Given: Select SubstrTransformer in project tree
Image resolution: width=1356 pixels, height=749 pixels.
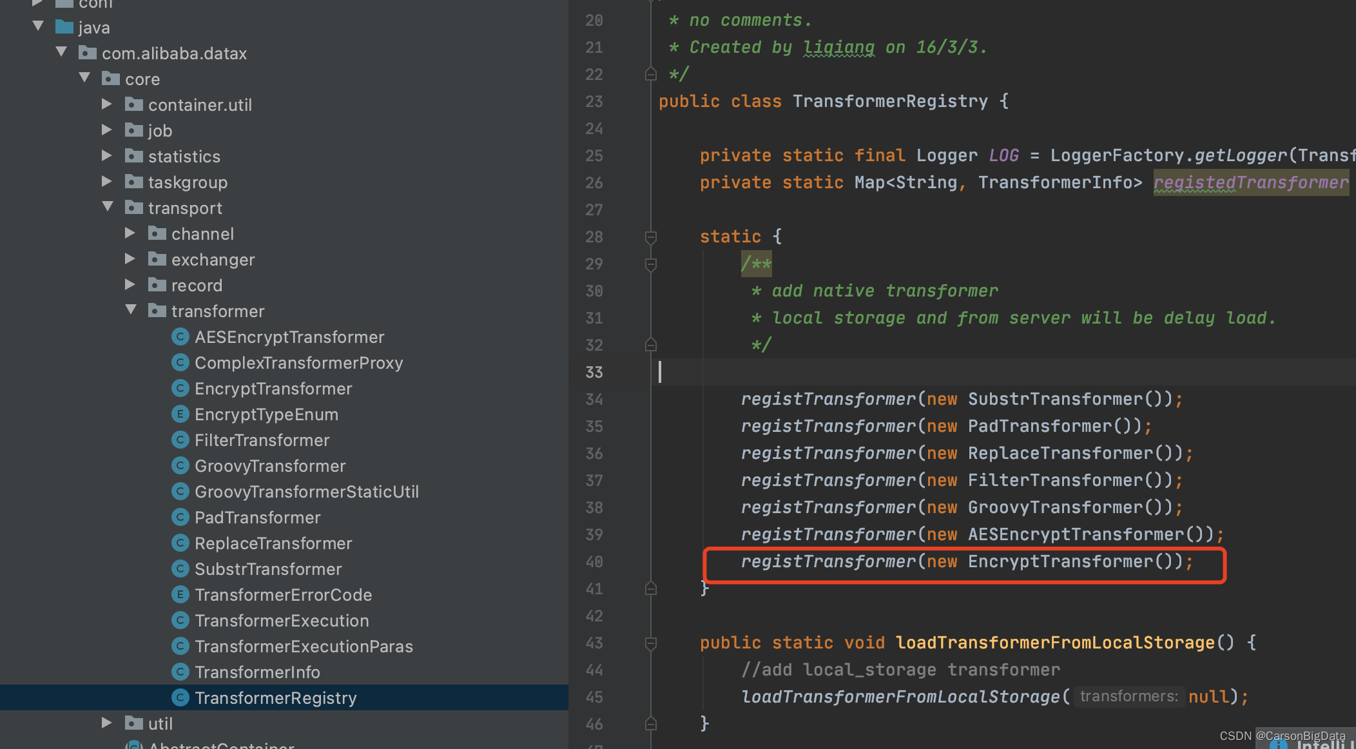Looking at the screenshot, I should click(x=268, y=569).
